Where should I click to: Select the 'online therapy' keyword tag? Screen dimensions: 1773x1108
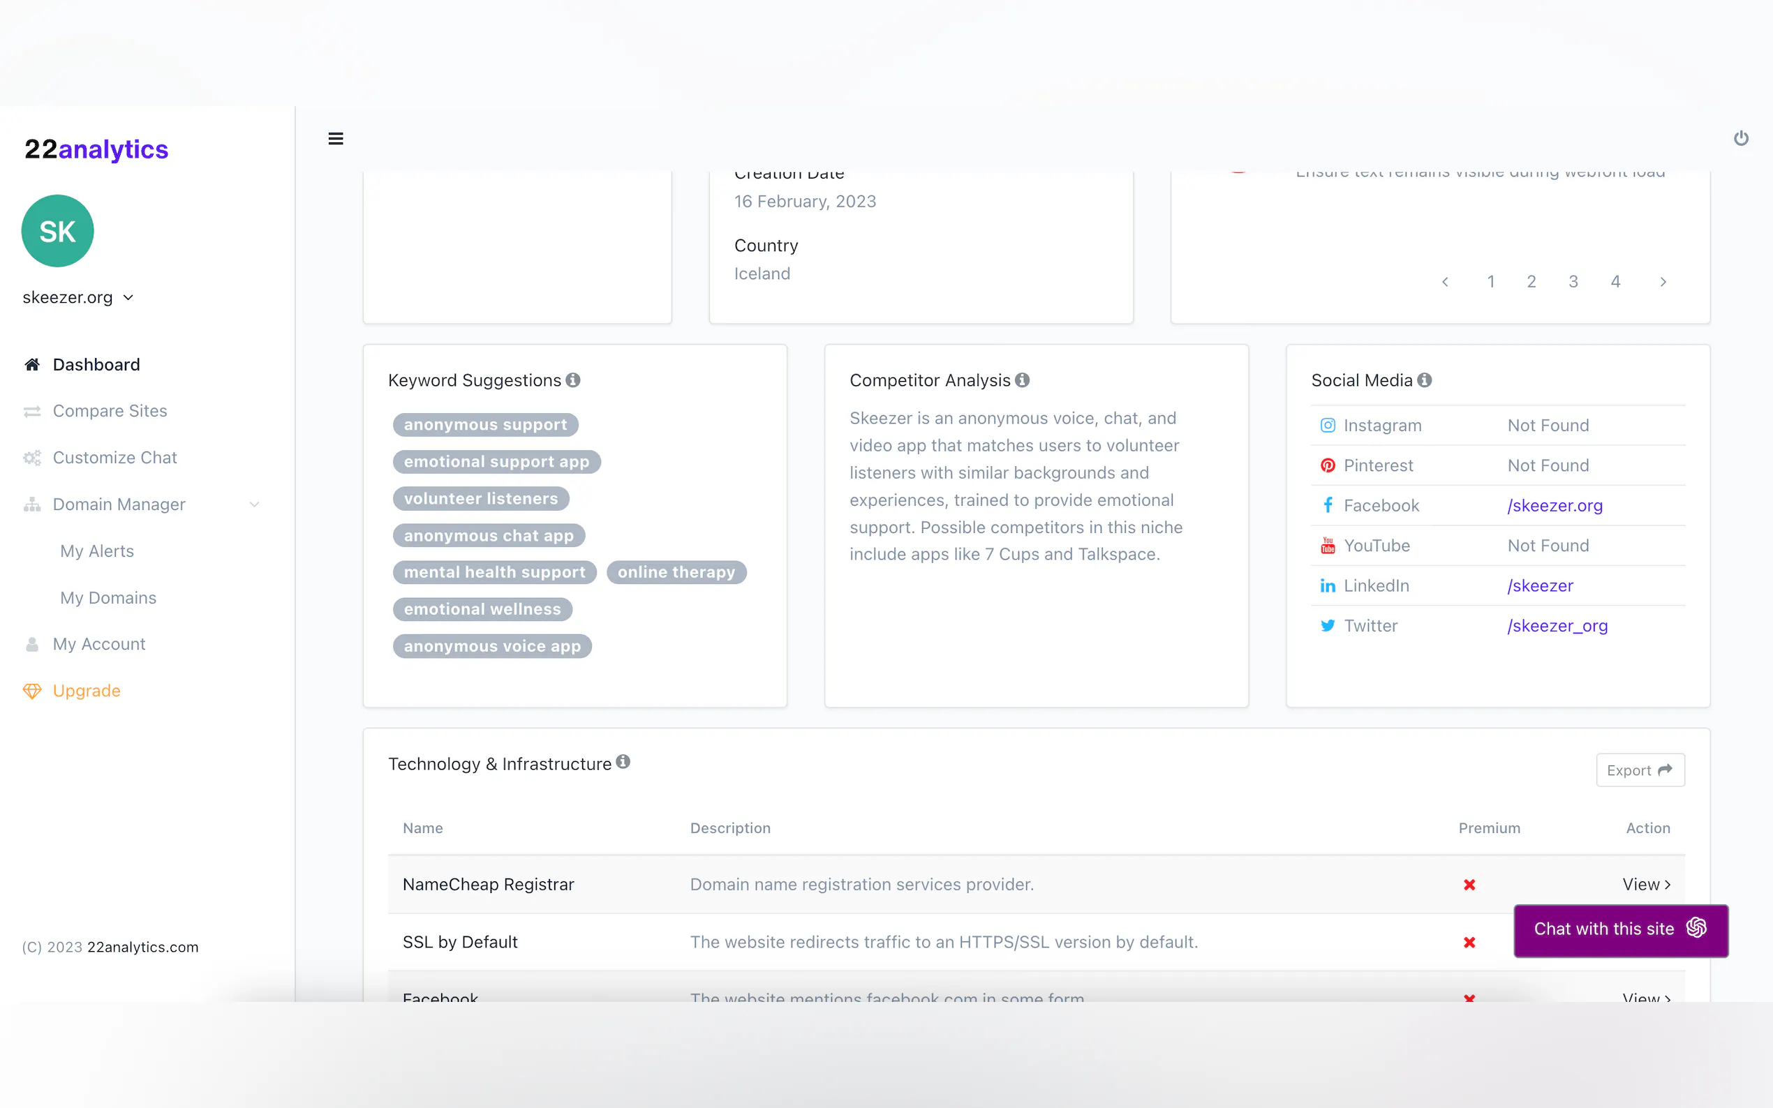[x=676, y=572]
